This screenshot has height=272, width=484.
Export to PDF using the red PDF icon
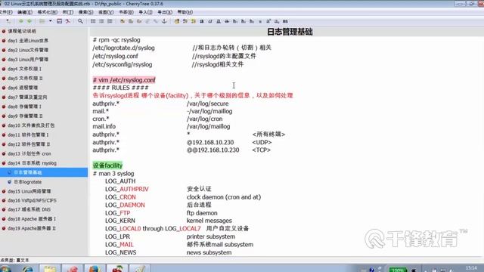(67, 21)
